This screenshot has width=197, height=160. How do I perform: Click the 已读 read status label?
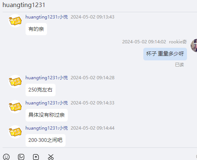click(x=180, y=65)
